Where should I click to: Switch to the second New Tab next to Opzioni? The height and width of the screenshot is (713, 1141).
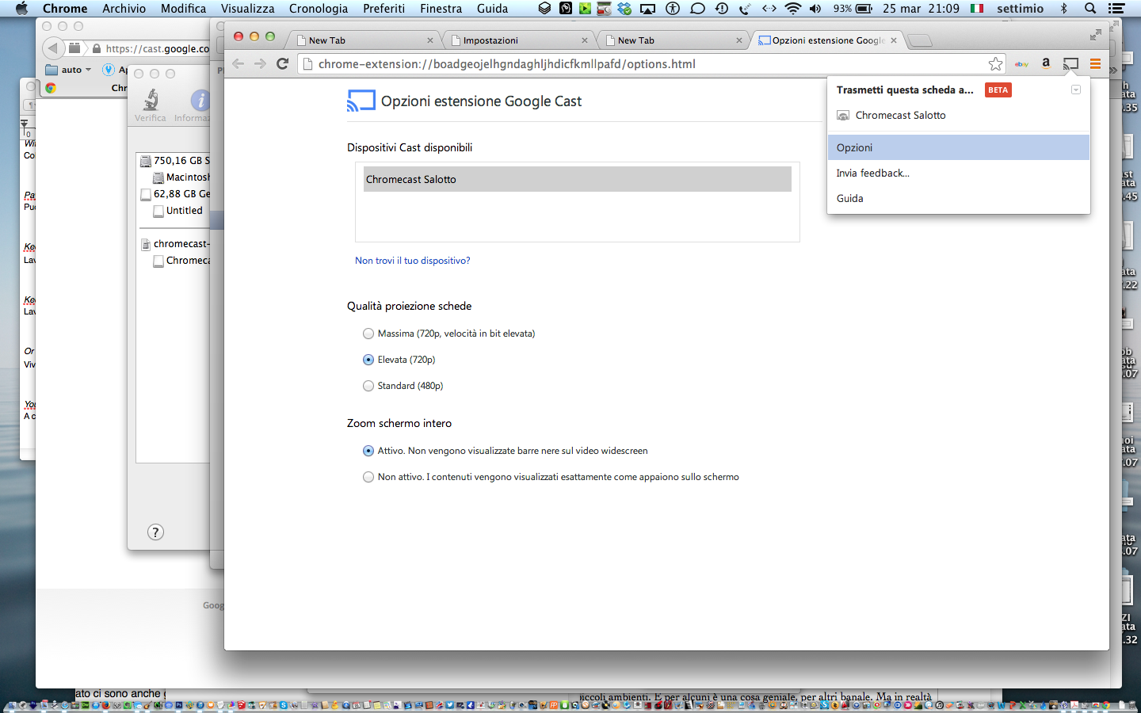tap(674, 40)
